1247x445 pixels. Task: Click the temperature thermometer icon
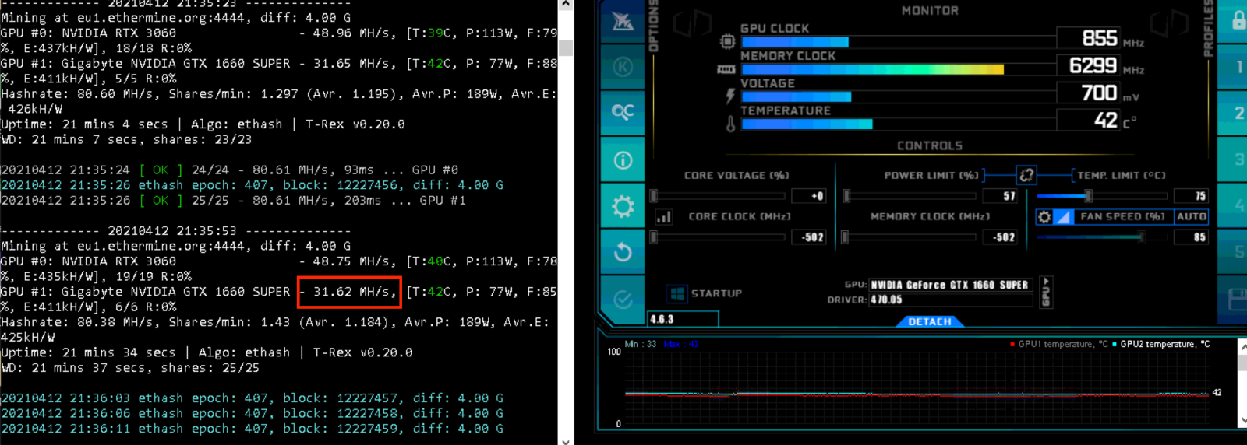(x=730, y=124)
